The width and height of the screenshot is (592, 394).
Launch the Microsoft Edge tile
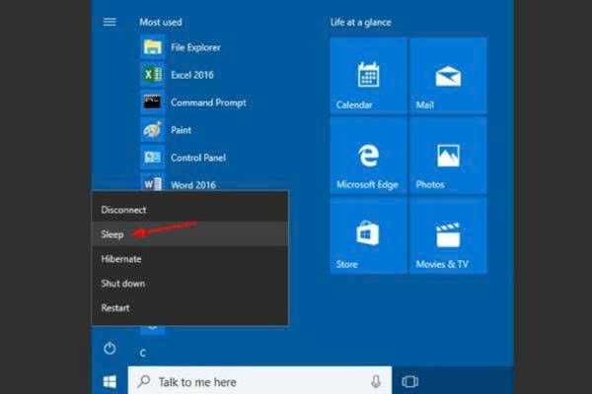pyautogui.click(x=368, y=156)
